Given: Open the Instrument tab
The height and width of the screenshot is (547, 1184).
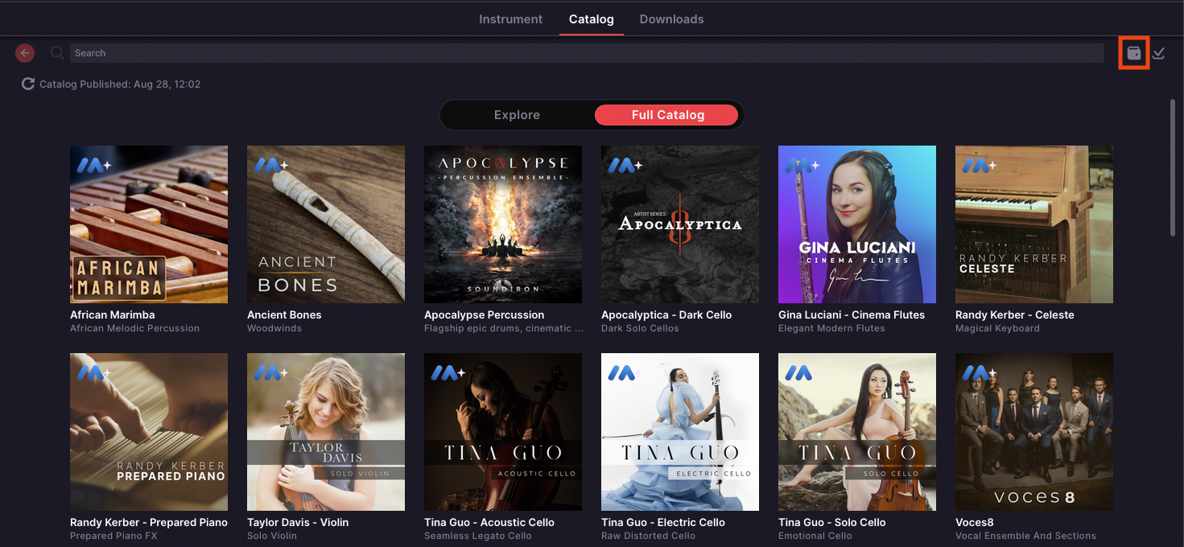Looking at the screenshot, I should point(511,19).
